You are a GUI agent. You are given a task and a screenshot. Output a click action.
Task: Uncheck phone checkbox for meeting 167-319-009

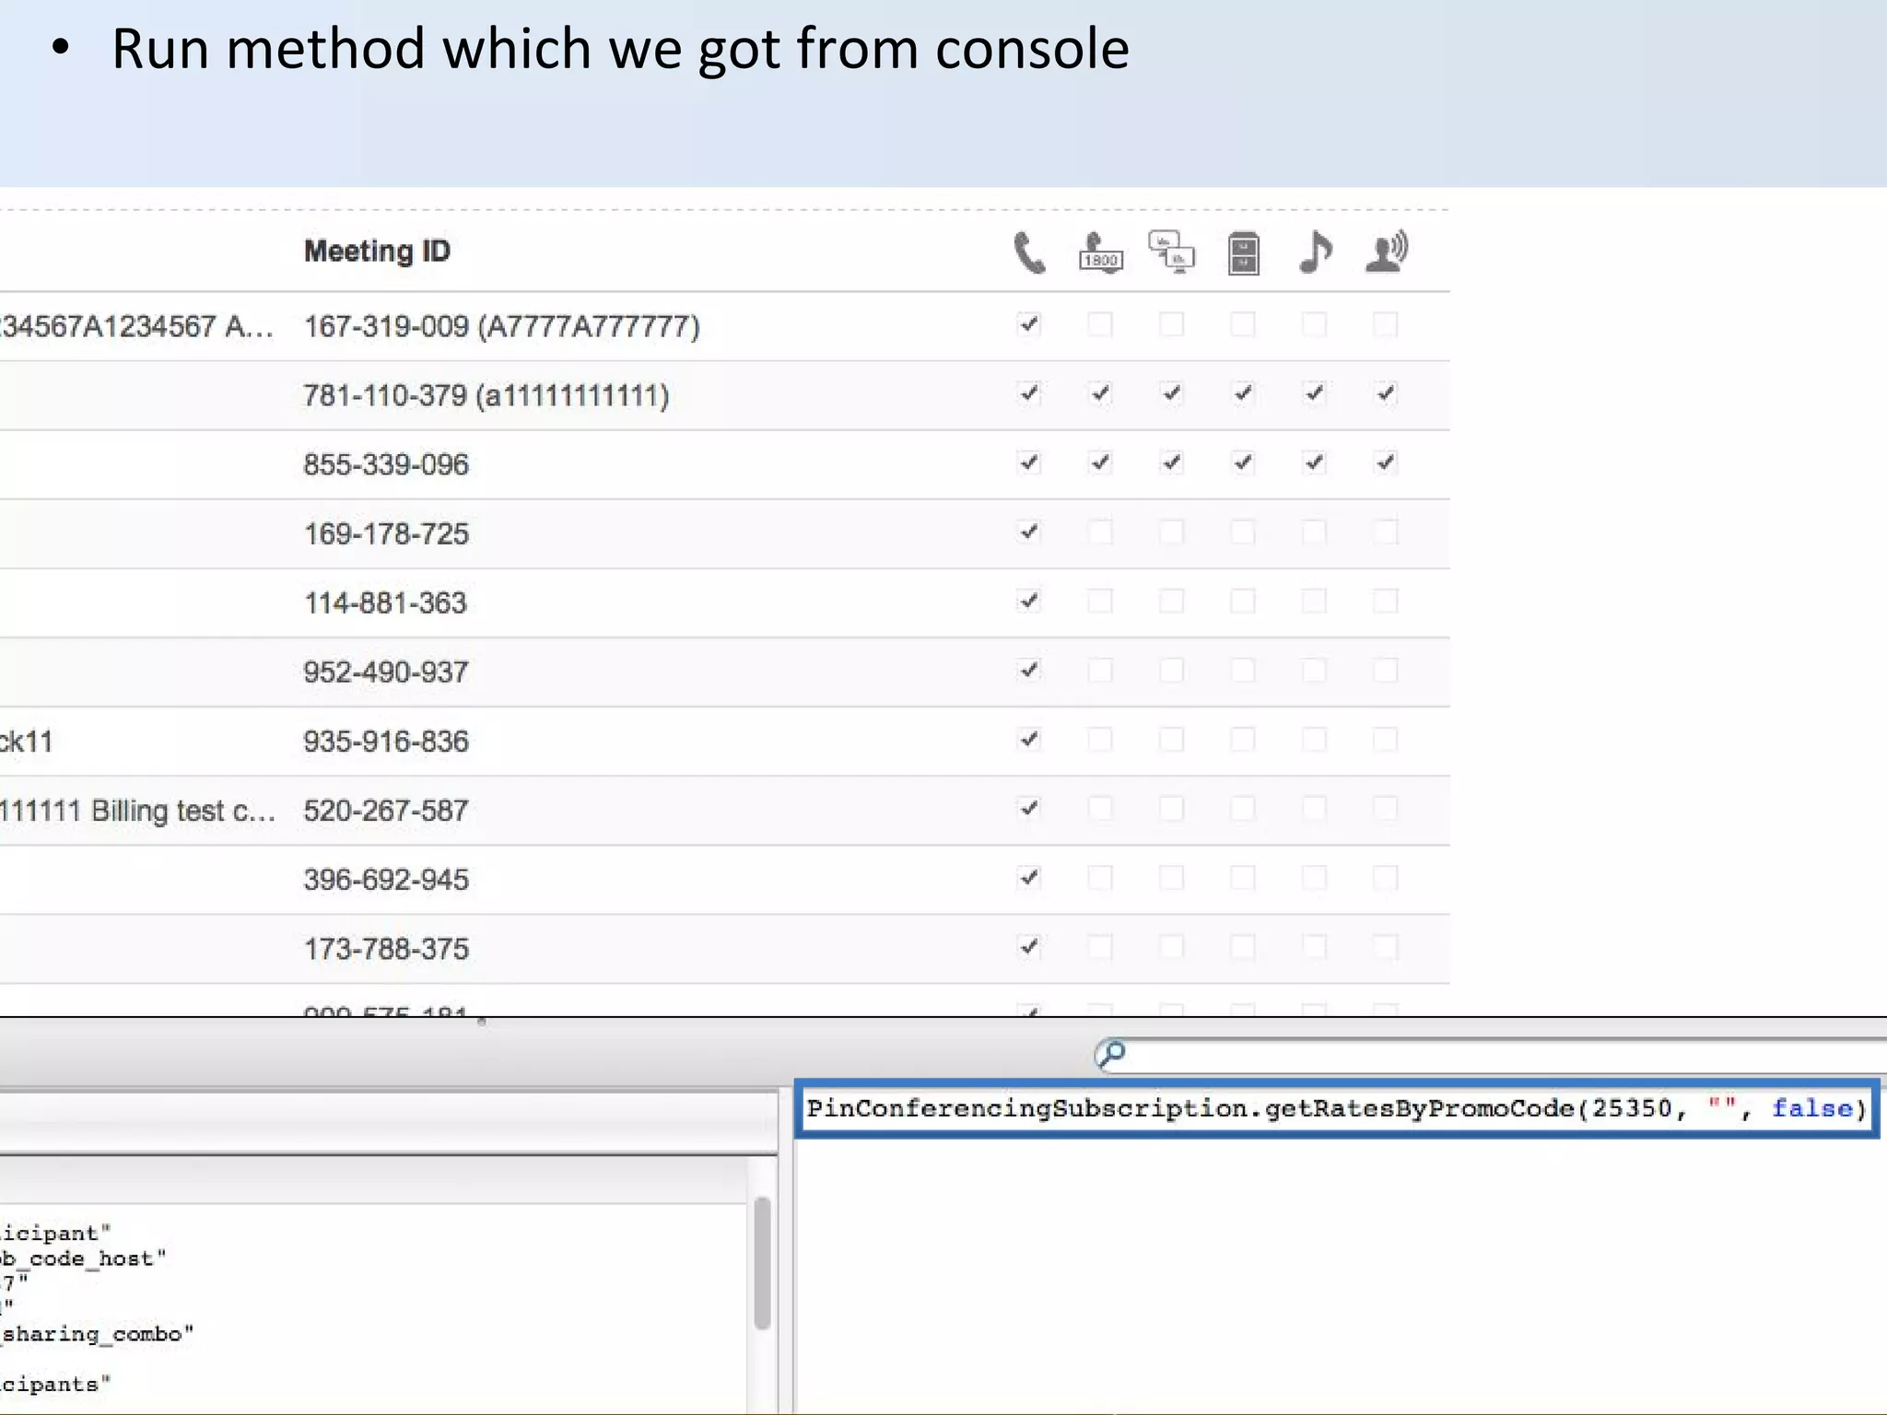pyautogui.click(x=1029, y=324)
